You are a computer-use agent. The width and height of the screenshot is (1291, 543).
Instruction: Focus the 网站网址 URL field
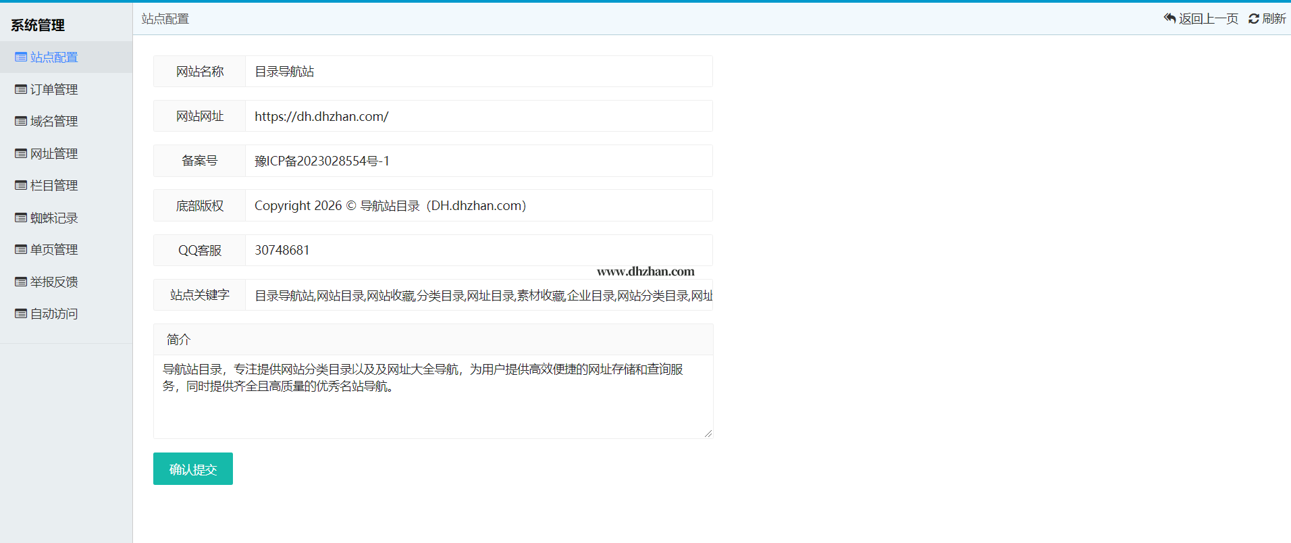(478, 116)
